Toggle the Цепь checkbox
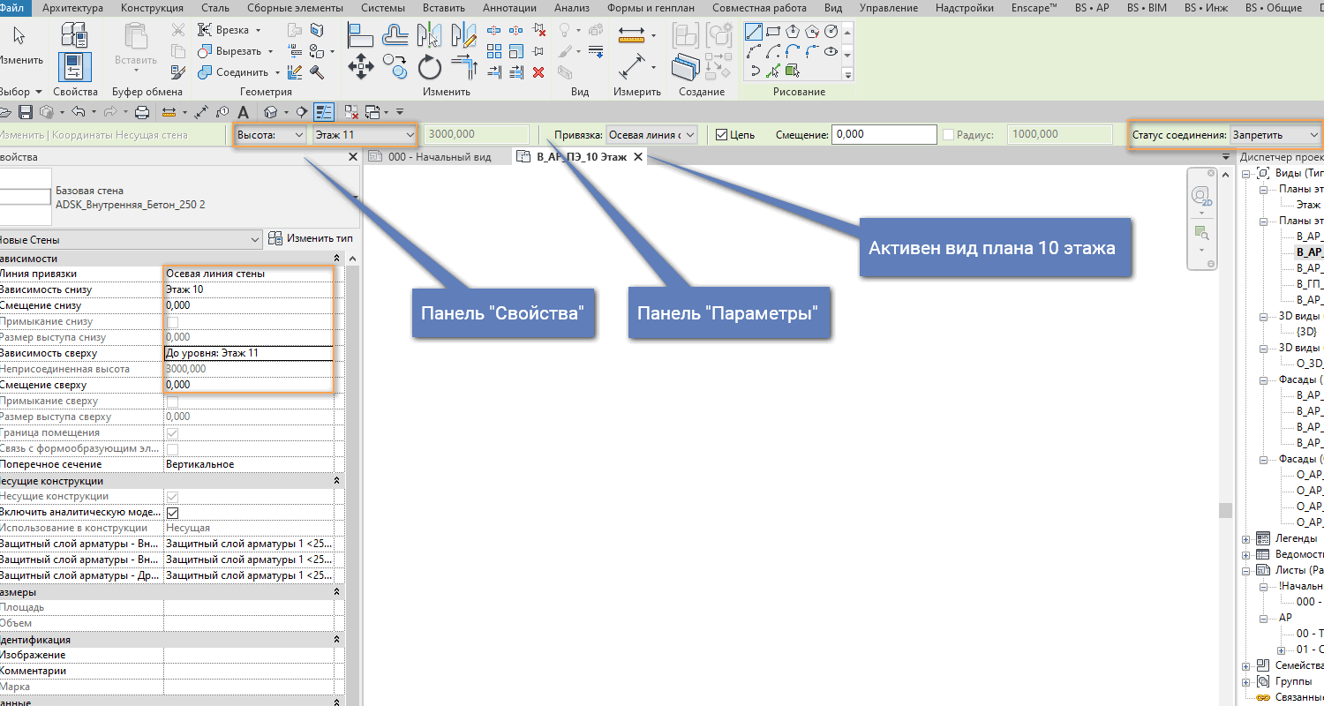The image size is (1324, 706). tap(722, 135)
